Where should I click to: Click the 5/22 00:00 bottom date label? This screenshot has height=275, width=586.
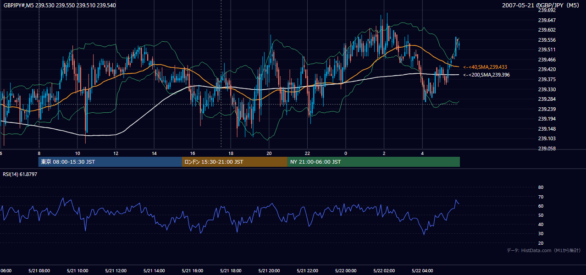pos(346,271)
